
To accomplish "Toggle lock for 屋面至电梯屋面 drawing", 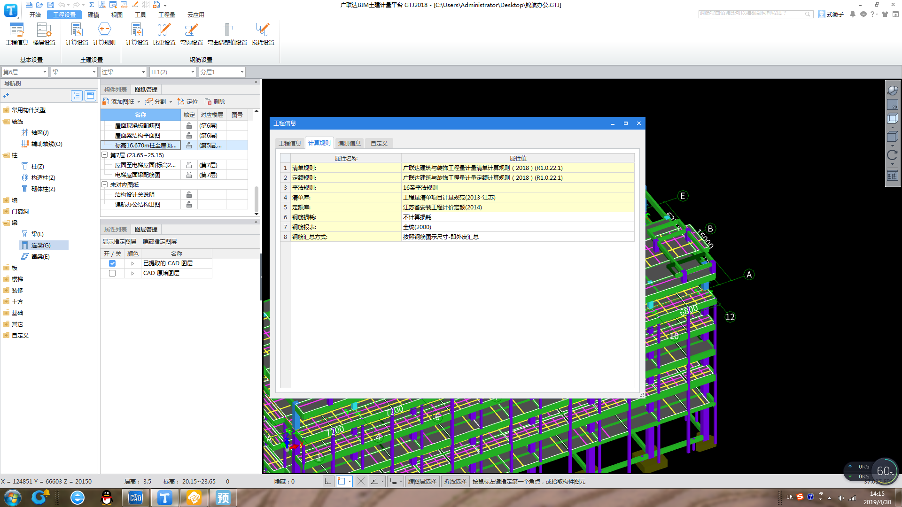I will [189, 165].
